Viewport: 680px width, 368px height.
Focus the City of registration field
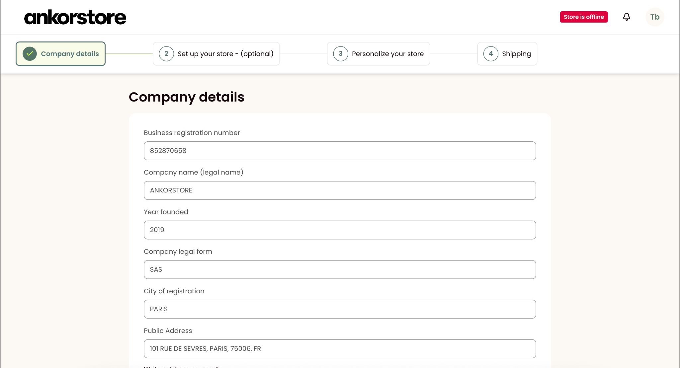pos(340,309)
